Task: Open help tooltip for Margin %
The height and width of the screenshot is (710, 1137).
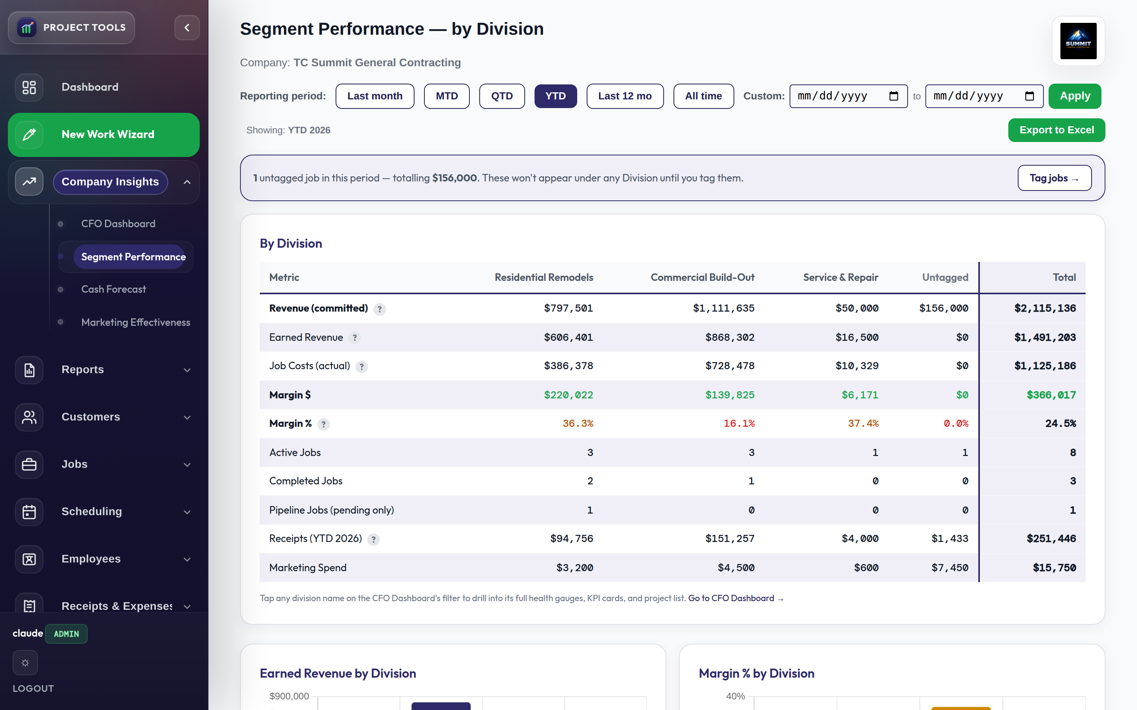Action: [x=324, y=424]
